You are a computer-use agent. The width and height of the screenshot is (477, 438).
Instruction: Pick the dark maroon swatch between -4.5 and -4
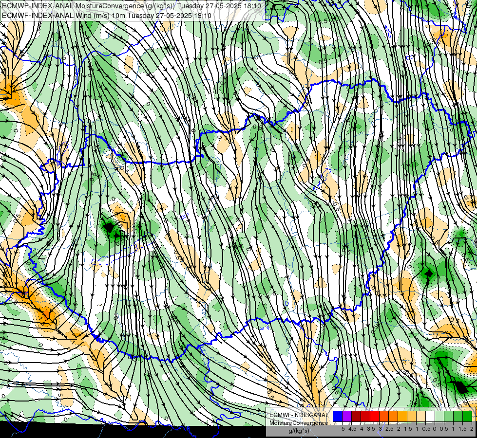click(x=356, y=416)
